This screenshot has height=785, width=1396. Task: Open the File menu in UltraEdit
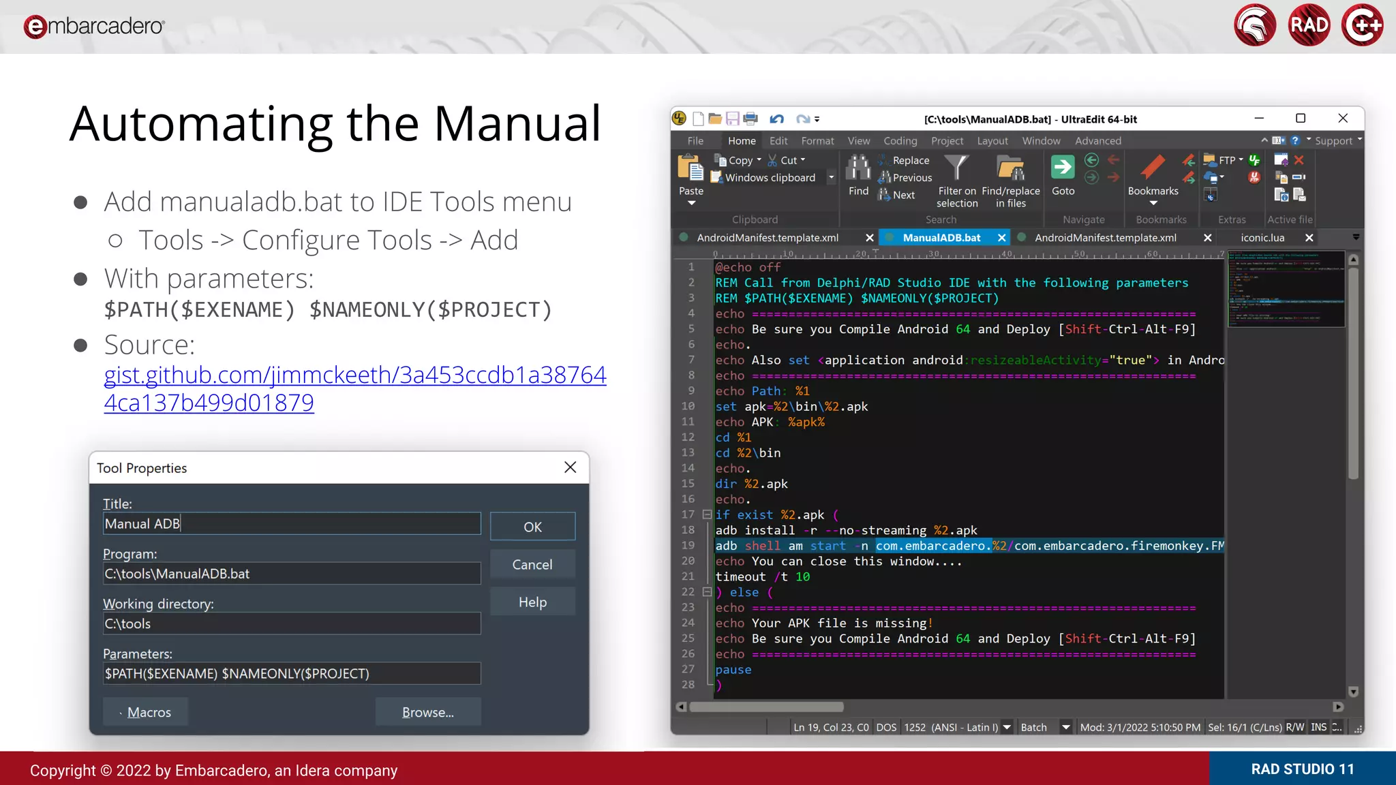pos(695,140)
